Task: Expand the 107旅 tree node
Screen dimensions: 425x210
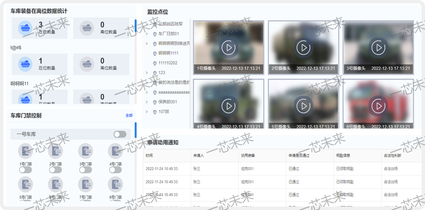Action: pos(147,112)
